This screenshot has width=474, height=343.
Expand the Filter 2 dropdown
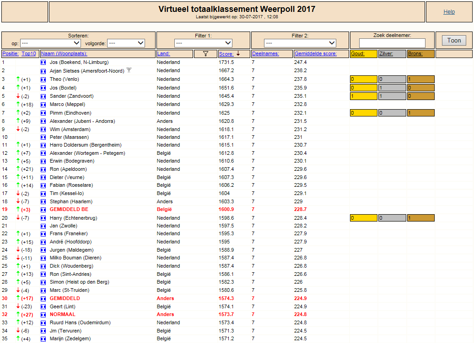(x=300, y=43)
